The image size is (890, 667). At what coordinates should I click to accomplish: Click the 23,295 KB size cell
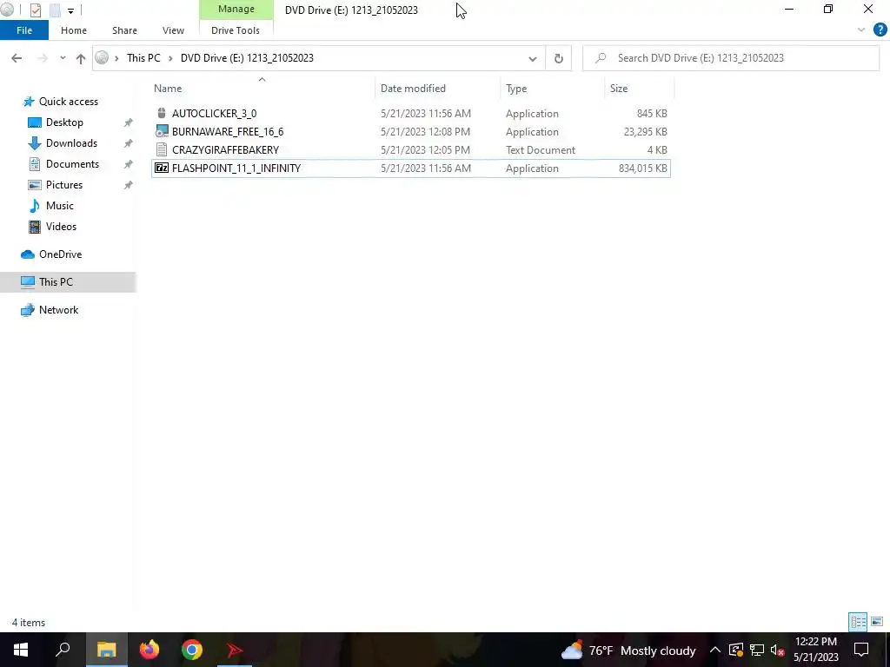point(645,132)
